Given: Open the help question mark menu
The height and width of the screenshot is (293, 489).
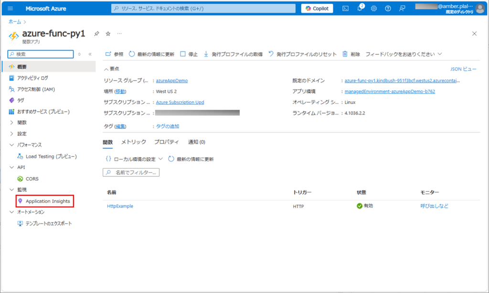Looking at the screenshot, I should tap(388, 8).
